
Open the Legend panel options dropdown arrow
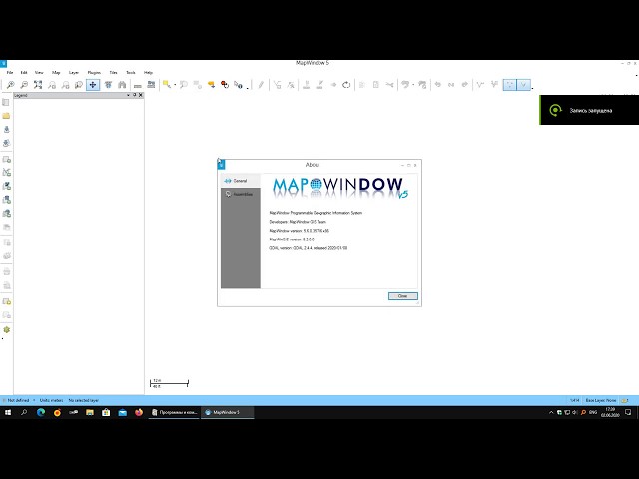point(128,95)
